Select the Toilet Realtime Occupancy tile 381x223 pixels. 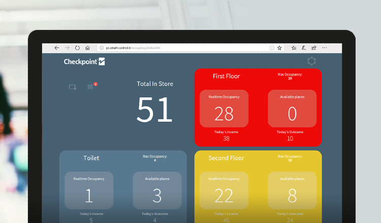pyautogui.click(x=89, y=191)
